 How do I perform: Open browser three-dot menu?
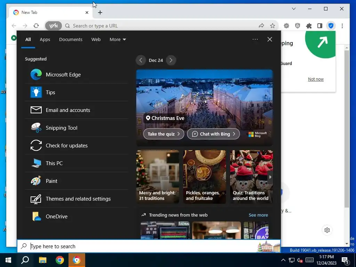click(x=342, y=26)
